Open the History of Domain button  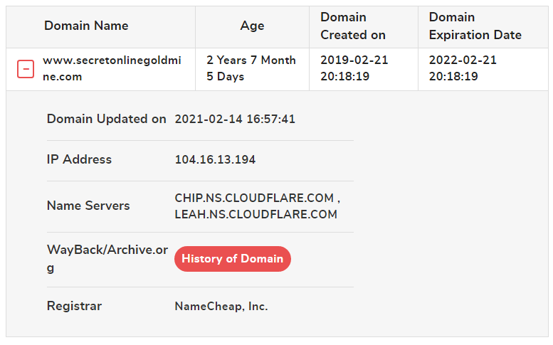233,259
